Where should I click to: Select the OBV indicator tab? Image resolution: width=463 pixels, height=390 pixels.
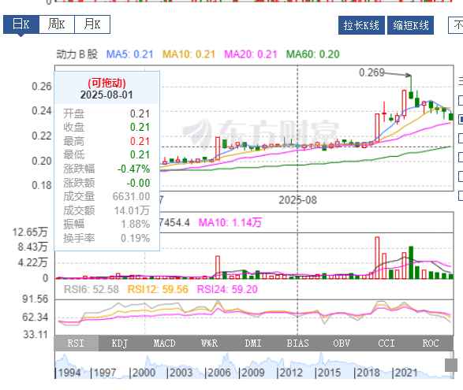coord(342,344)
